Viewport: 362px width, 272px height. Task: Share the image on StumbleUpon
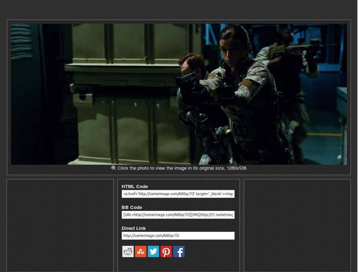coord(141,251)
